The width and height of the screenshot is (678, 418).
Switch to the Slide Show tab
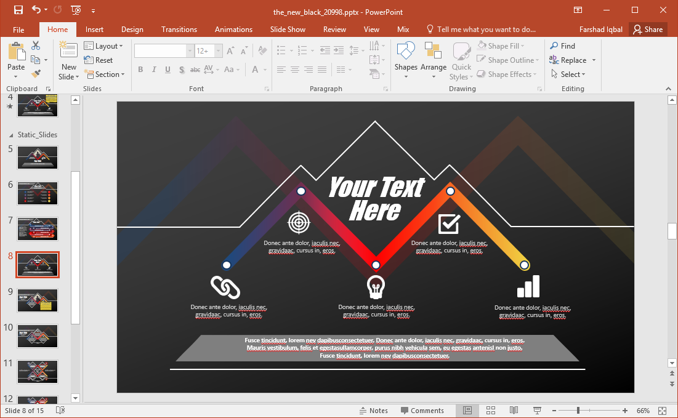[x=288, y=30]
